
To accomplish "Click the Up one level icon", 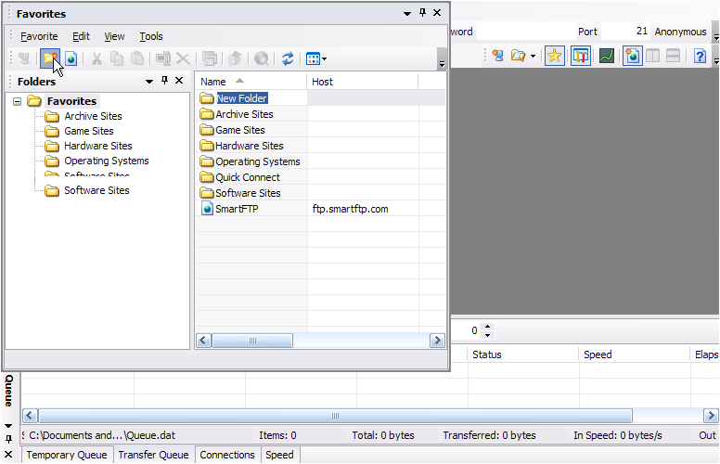I will point(235,58).
